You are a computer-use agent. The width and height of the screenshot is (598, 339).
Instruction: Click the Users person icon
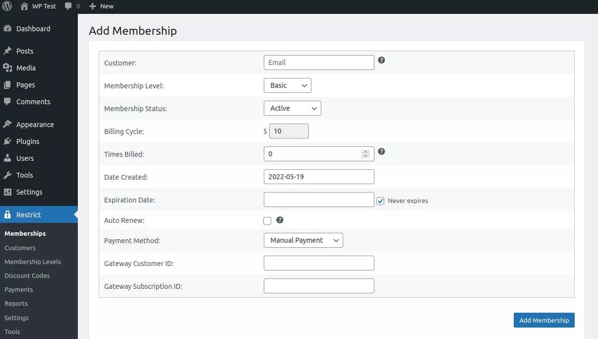(7, 158)
